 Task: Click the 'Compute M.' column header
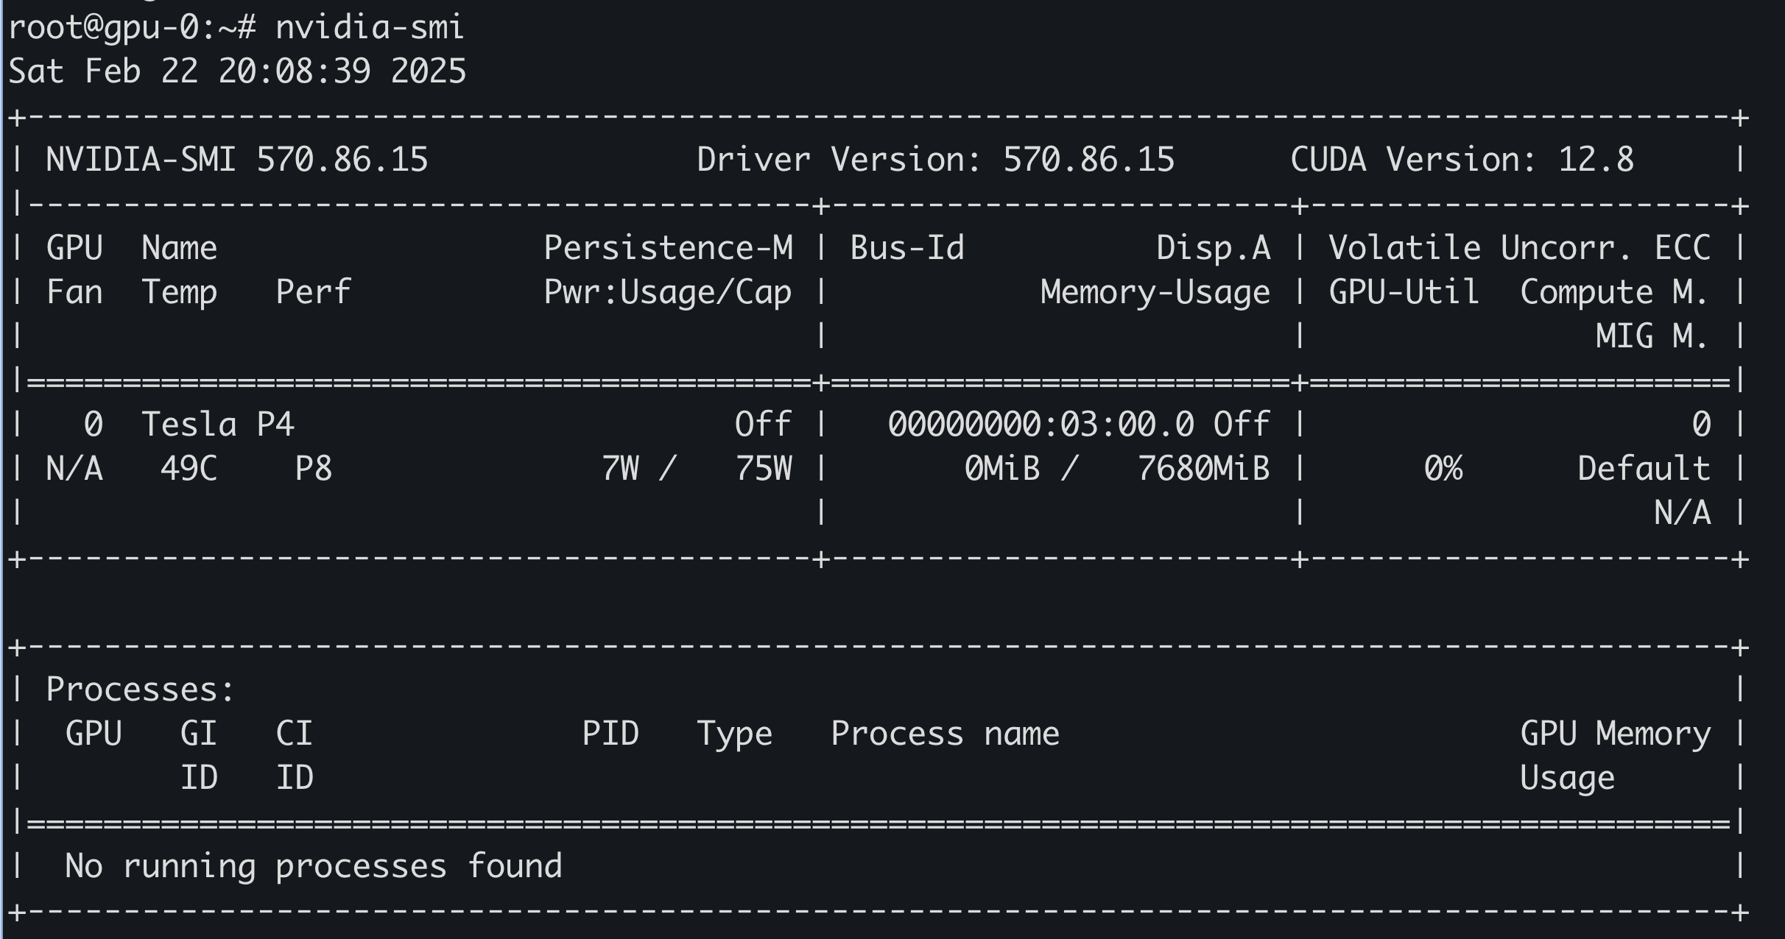pyautogui.click(x=1613, y=292)
